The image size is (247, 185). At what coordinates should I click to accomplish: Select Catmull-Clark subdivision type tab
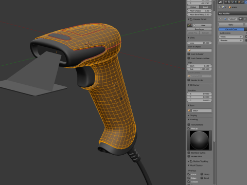pos(231,29)
